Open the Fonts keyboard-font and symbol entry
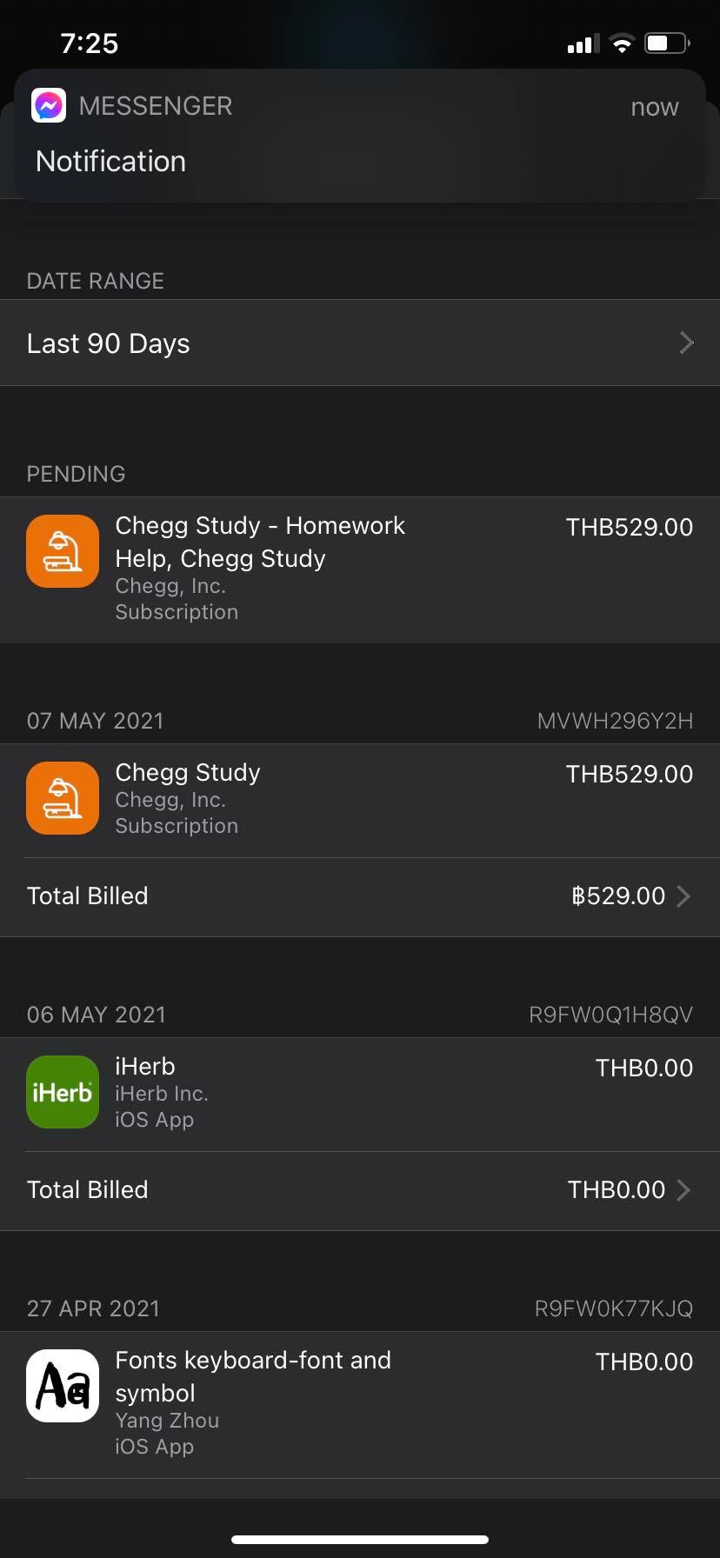720x1558 pixels. pos(254,1376)
